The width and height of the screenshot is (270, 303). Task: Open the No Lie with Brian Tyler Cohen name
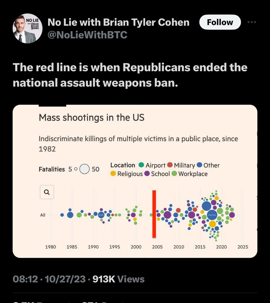click(x=119, y=22)
